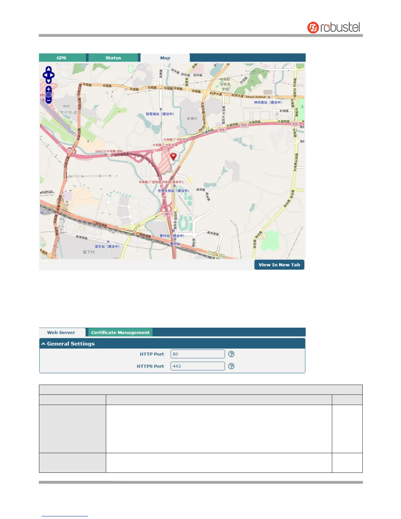Image resolution: width=401 pixels, height=519 pixels.
Task: Switch to the Status tab
Action: click(x=113, y=58)
